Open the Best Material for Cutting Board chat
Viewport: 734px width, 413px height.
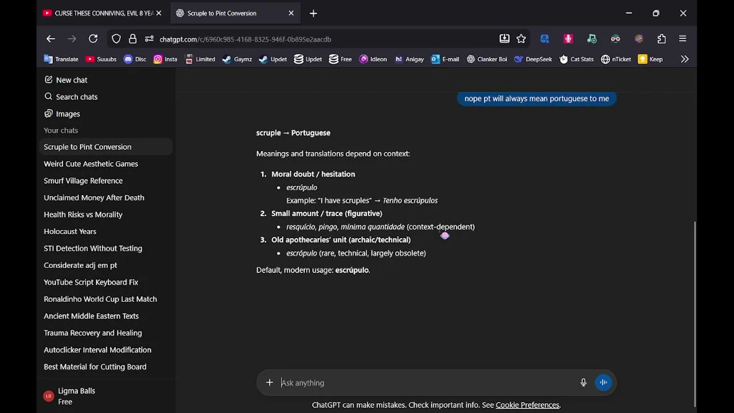106,367
